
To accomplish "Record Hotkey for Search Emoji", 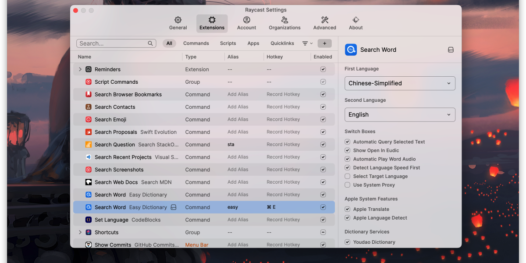I will 283,119.
